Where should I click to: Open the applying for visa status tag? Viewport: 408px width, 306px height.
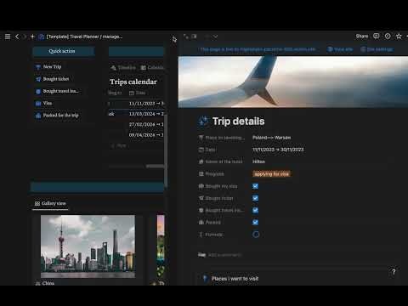(x=272, y=174)
